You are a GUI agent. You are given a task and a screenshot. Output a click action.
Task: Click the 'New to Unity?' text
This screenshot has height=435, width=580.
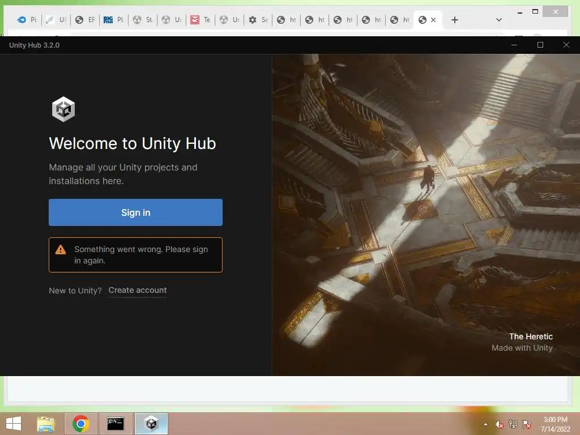click(75, 291)
